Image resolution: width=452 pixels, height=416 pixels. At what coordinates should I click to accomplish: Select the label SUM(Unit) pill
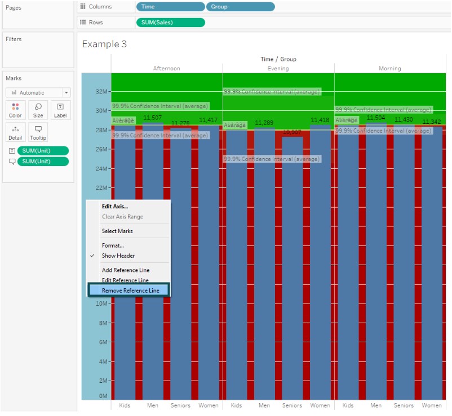[x=43, y=150]
